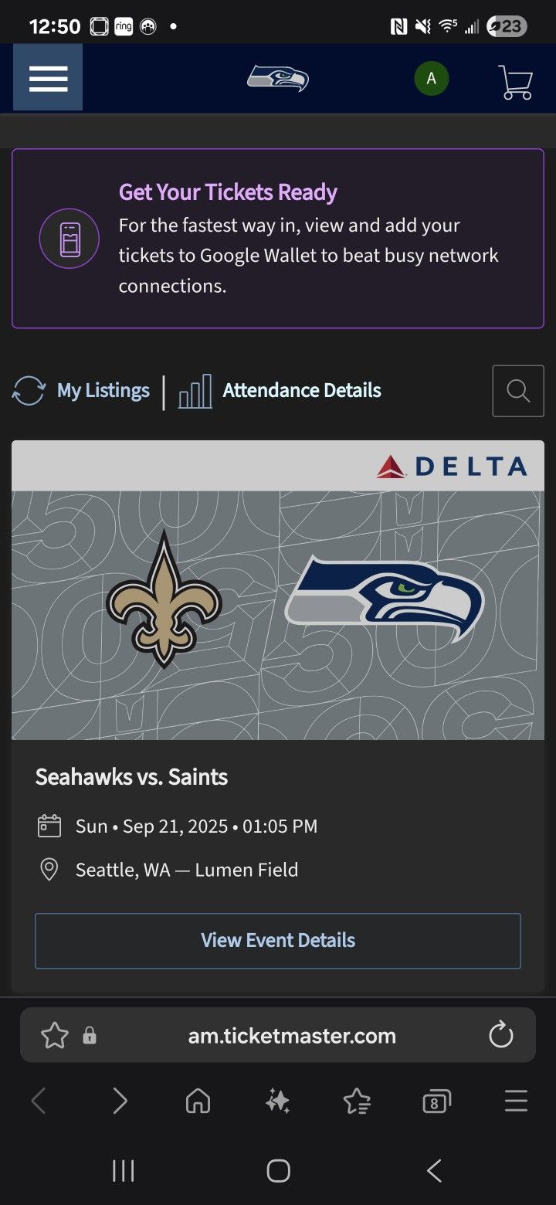Open the shopping cart
556x1205 pixels.
(x=515, y=81)
